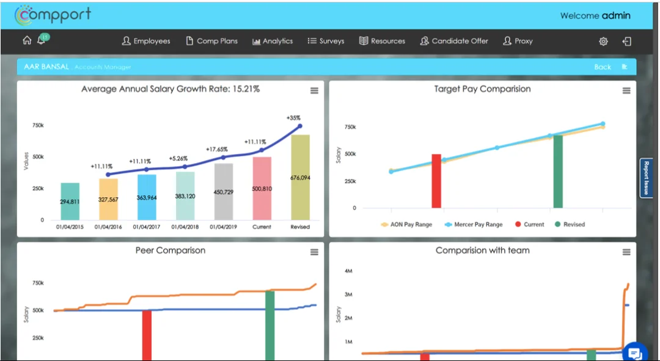Open the Comparision with team chart menu
The height and width of the screenshot is (361, 660).
coord(626,252)
